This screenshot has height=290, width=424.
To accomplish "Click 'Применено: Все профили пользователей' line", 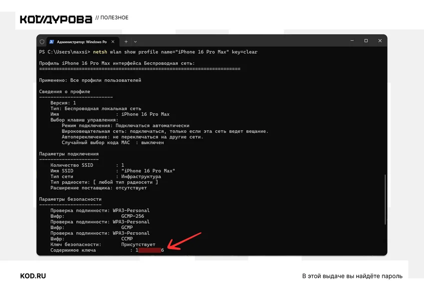I will [x=90, y=80].
